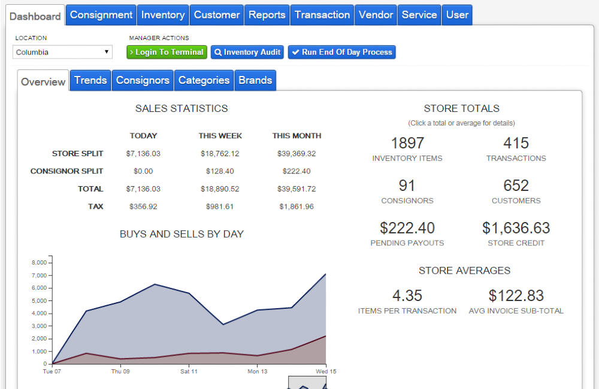This screenshot has height=389, width=599.
Task: Click the 91 Consignors total
Action: (x=407, y=186)
